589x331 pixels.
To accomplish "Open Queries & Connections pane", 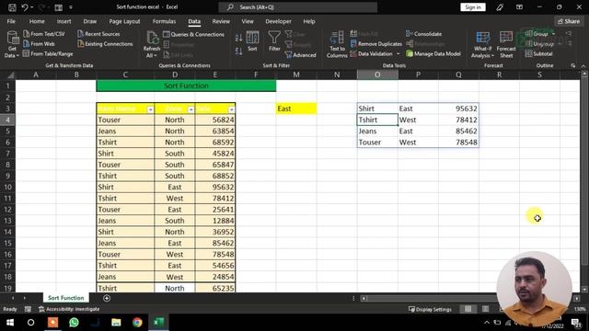I will pos(193,34).
